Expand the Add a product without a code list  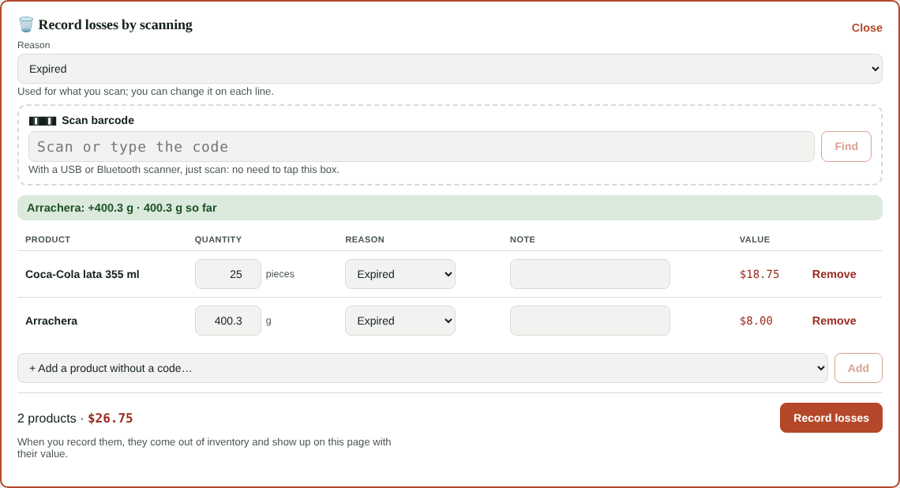pyautogui.click(x=422, y=368)
